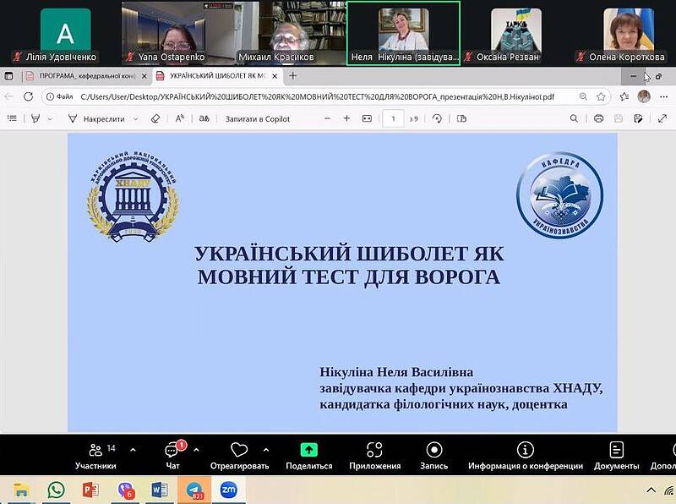Viewport: 676px width, 504px height.
Task: Expand the Участники options arrow
Action: click(132, 450)
